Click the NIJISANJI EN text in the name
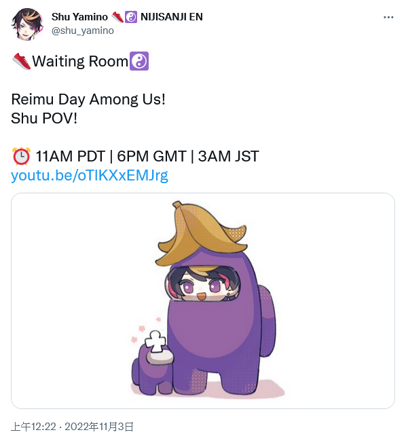Image resolution: width=406 pixels, height=443 pixels. click(x=172, y=17)
